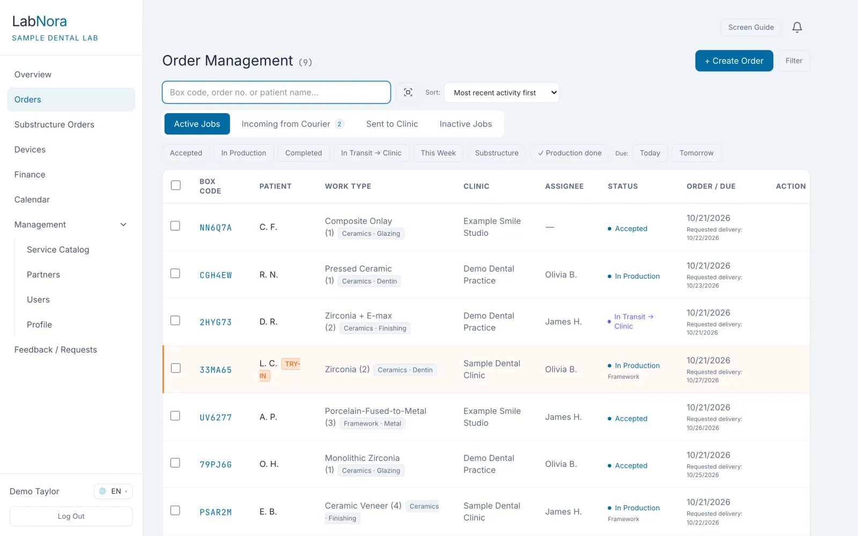Open box code link NN6Q7A

pyautogui.click(x=216, y=227)
